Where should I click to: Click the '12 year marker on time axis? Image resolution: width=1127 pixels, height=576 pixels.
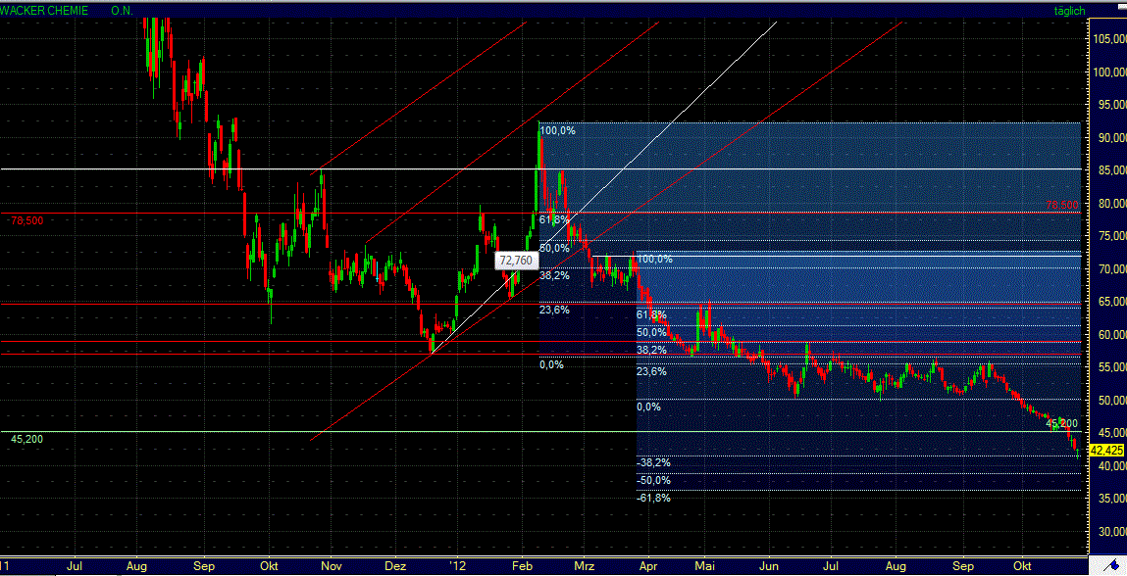pos(457,566)
